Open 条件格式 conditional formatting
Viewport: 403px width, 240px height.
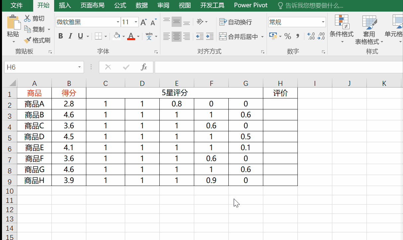click(342, 29)
